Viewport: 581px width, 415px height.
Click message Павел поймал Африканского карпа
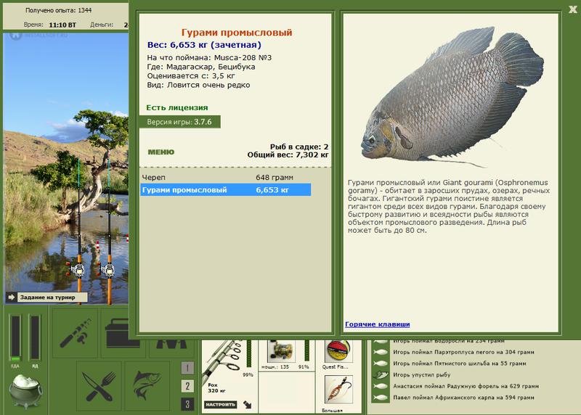tap(463, 398)
